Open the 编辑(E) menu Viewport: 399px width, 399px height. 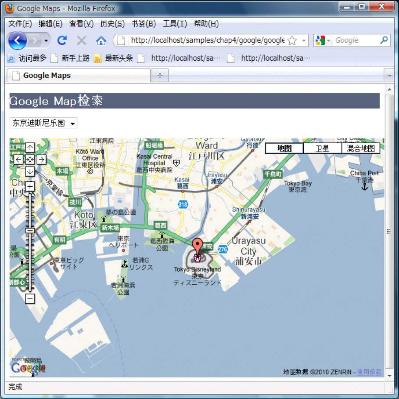coord(50,24)
